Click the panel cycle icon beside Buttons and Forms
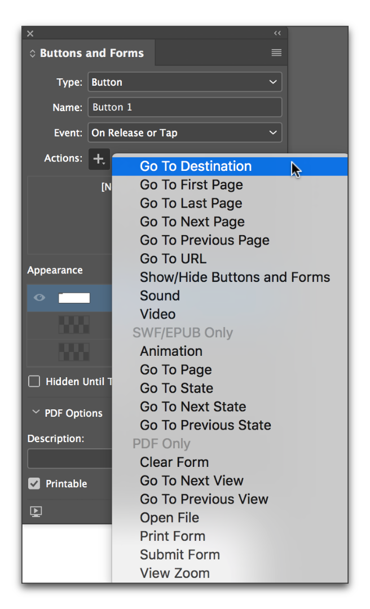The height and width of the screenshot is (609, 370). pyautogui.click(x=33, y=52)
